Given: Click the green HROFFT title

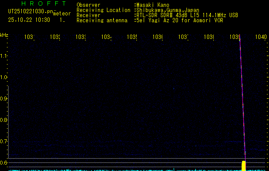Looking at the screenshot, I should (44, 3).
